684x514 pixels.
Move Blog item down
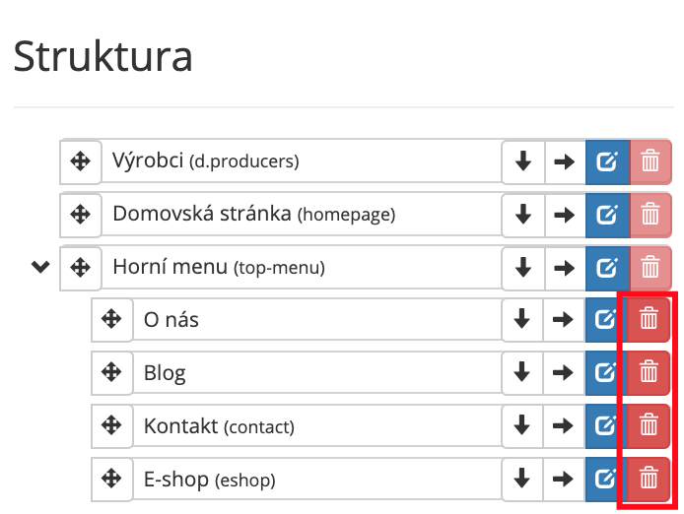pos(522,373)
